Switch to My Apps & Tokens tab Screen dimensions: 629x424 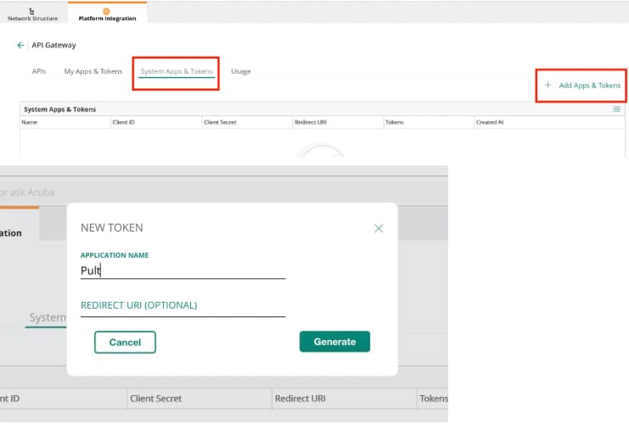point(93,71)
